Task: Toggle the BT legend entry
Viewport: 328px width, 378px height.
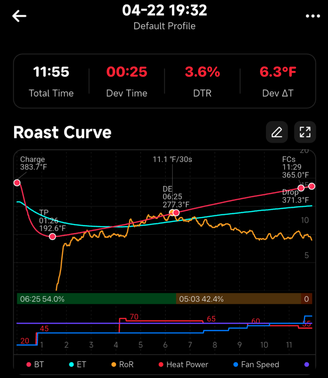Action: pyautogui.click(x=35, y=364)
